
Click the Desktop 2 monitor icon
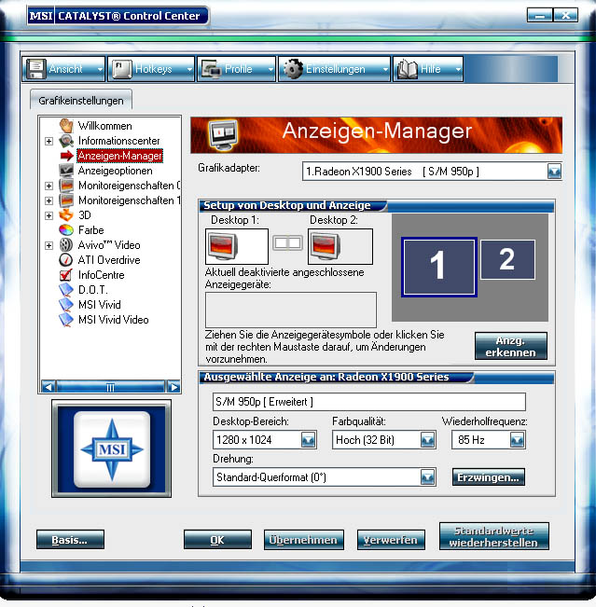[x=326, y=246]
